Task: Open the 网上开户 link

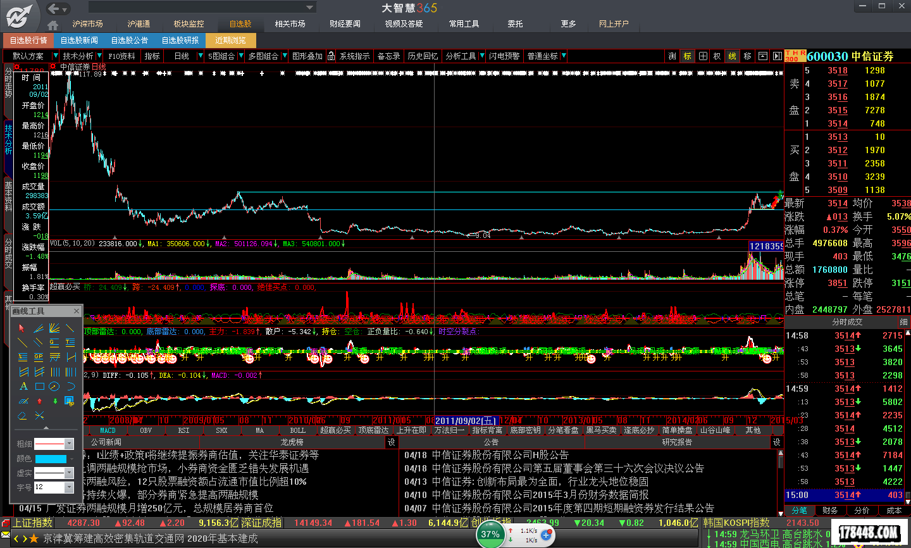Action: (614, 24)
